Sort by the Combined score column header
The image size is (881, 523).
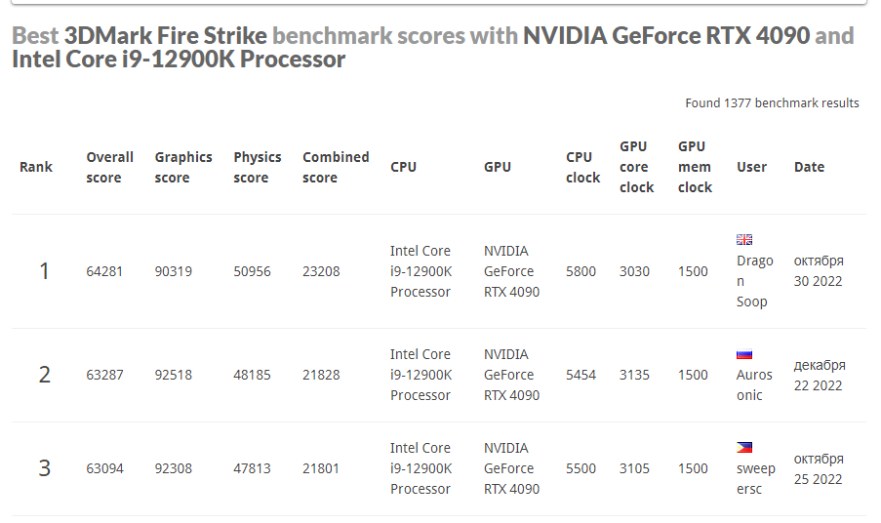coord(336,167)
